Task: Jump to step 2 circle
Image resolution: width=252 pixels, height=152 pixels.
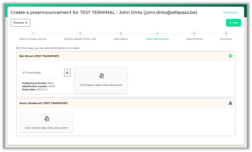Action: 80,33
